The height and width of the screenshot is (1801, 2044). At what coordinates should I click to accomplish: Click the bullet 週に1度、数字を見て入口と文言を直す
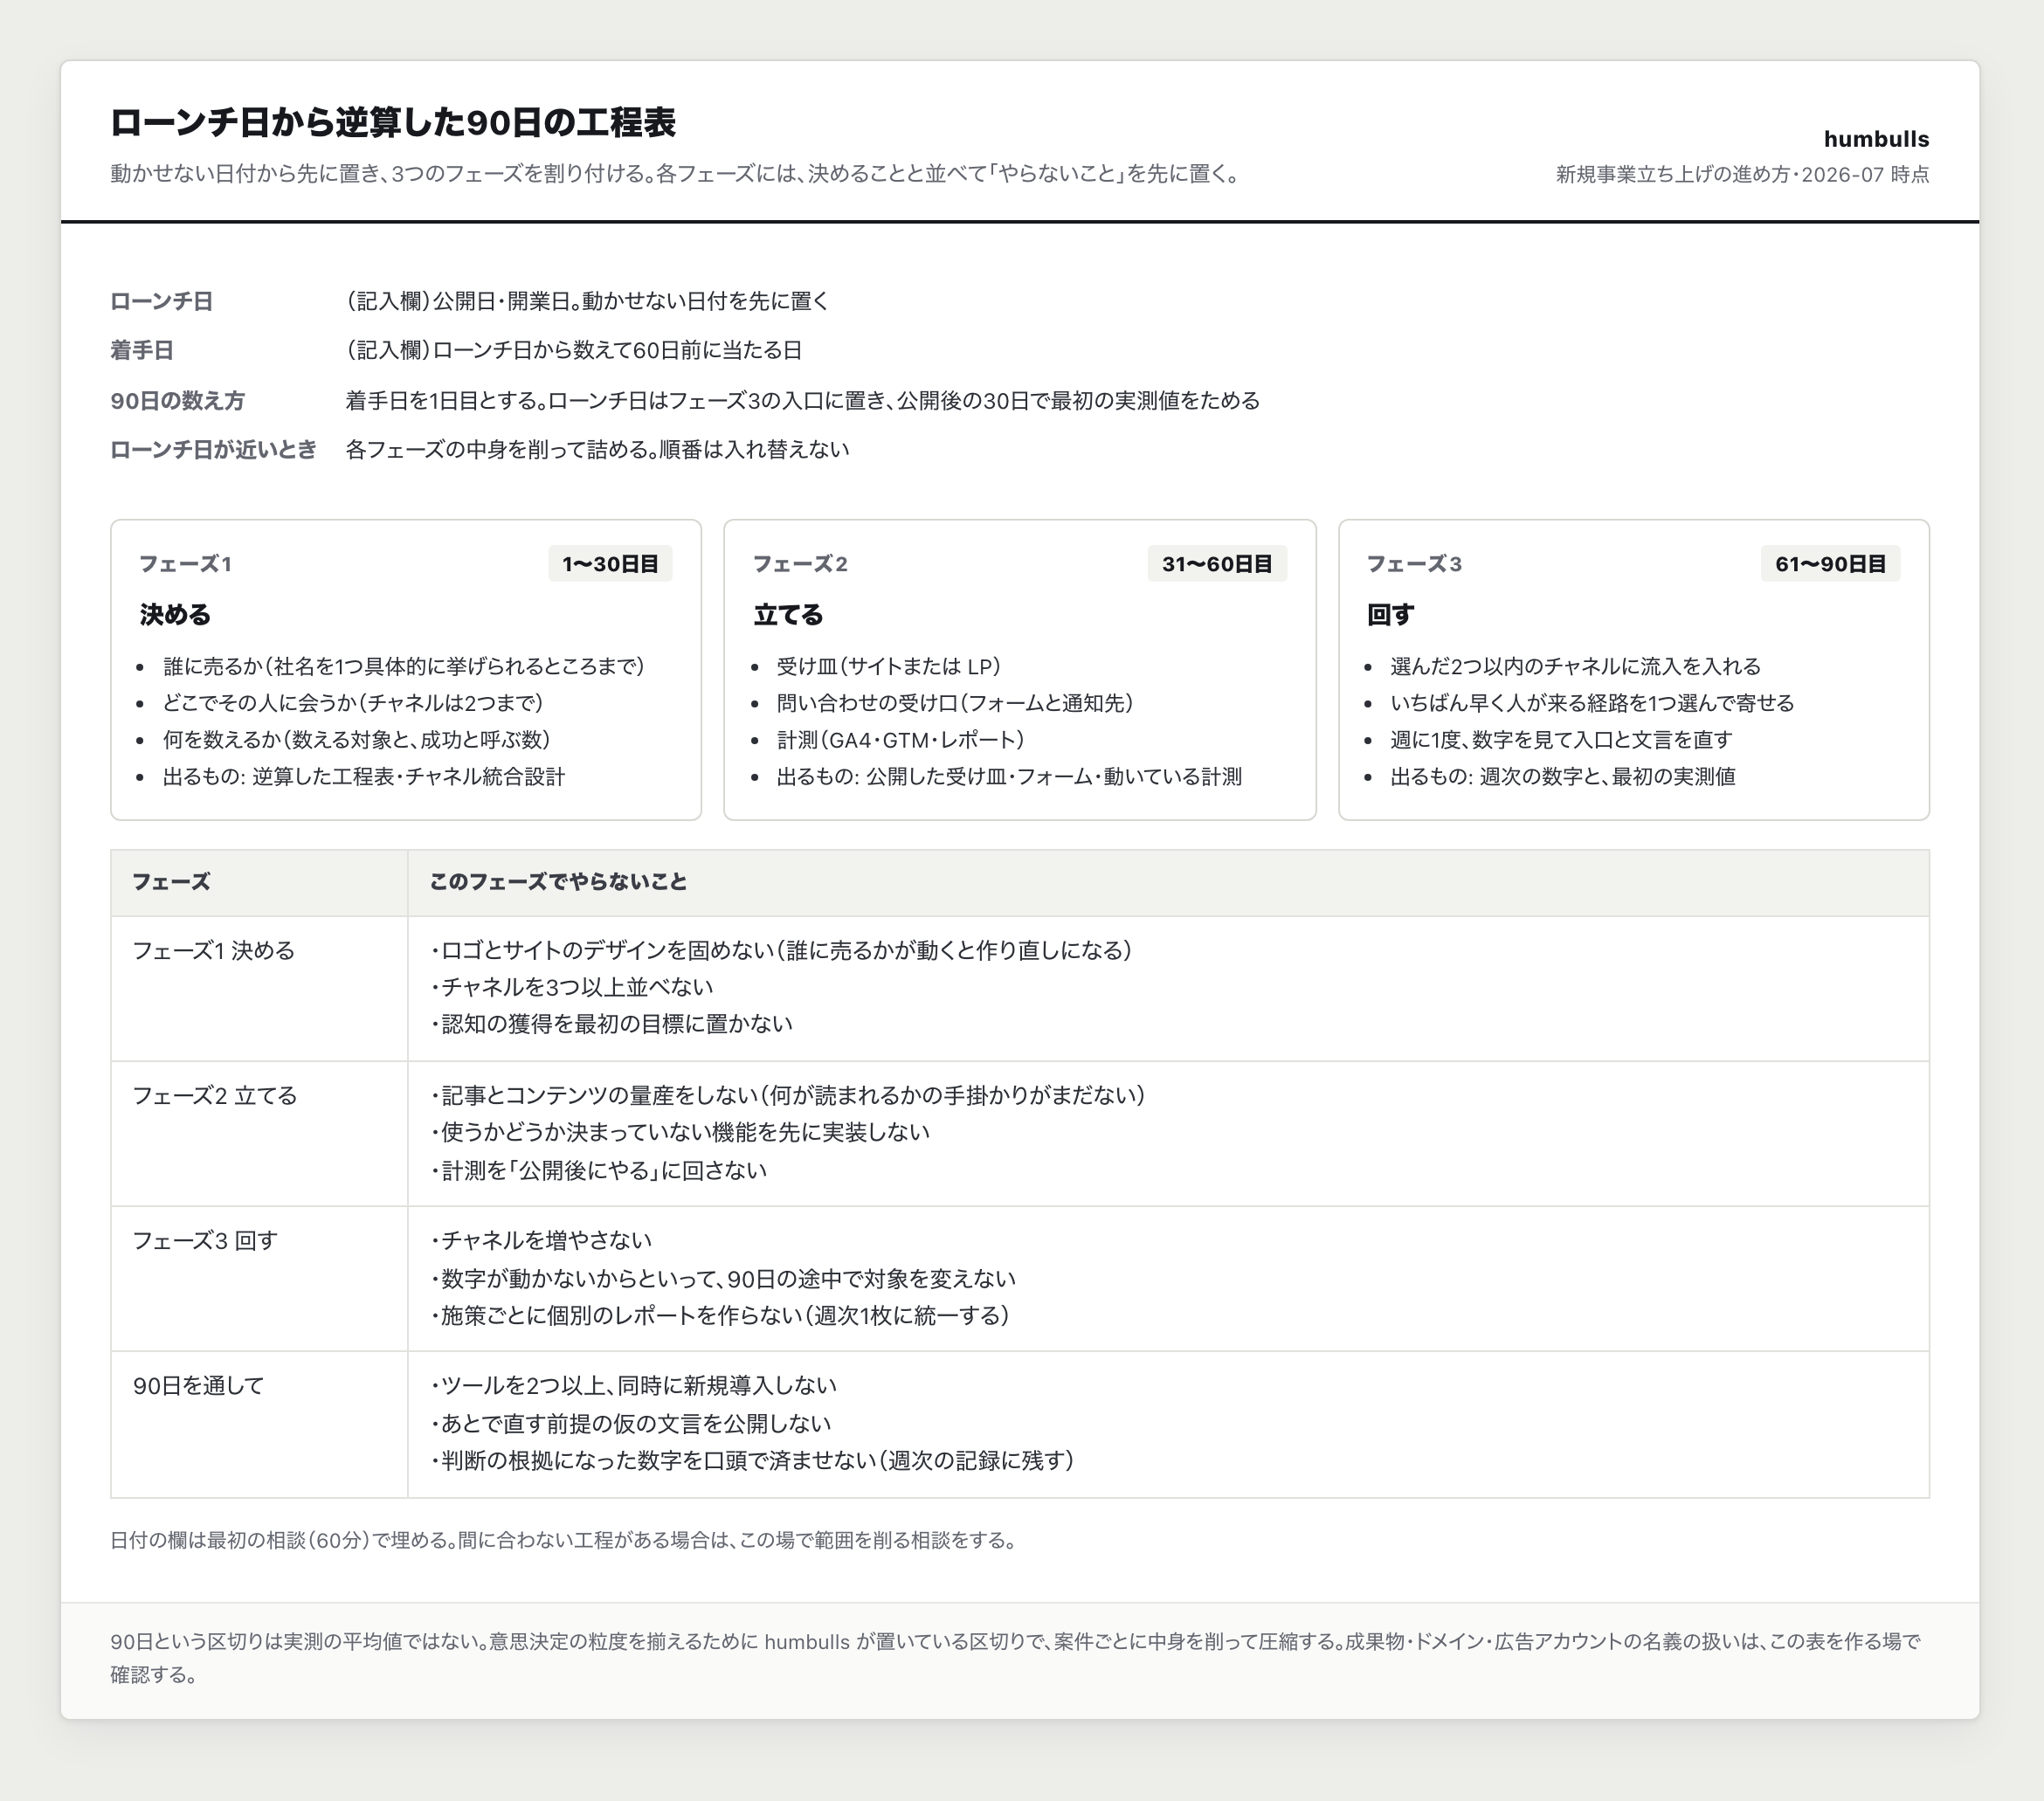[1561, 740]
